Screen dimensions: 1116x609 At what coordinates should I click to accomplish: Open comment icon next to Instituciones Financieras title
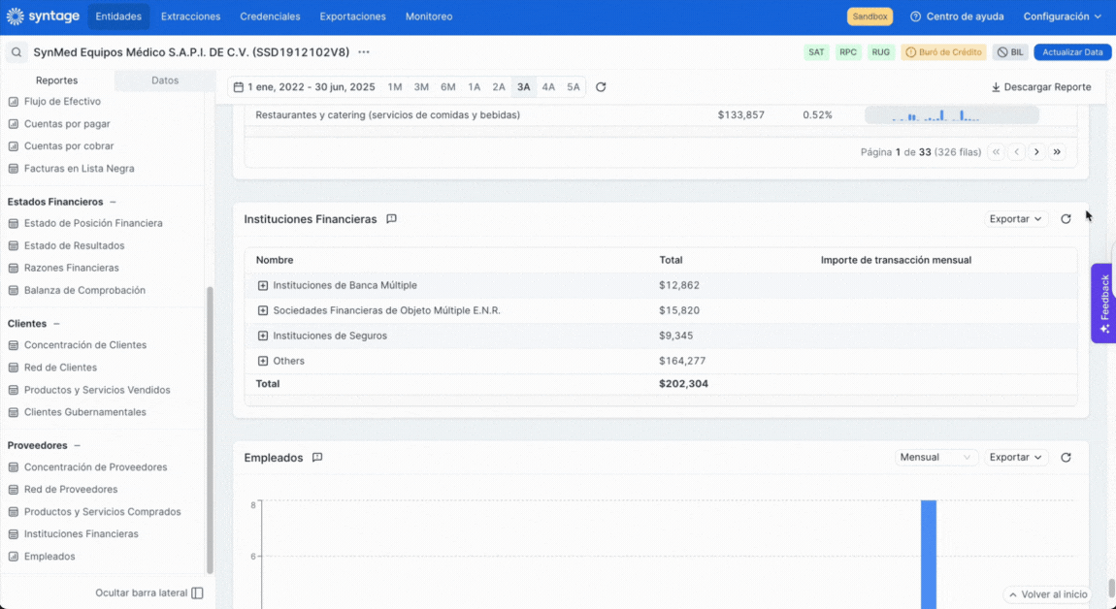click(391, 219)
